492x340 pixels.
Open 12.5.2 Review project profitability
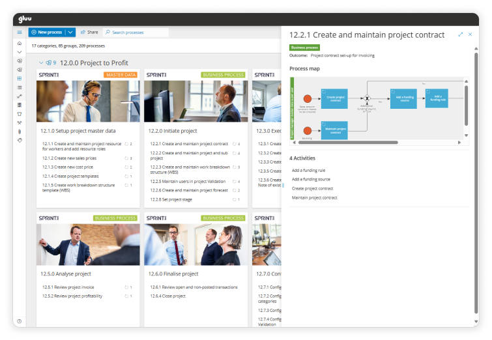click(x=72, y=296)
